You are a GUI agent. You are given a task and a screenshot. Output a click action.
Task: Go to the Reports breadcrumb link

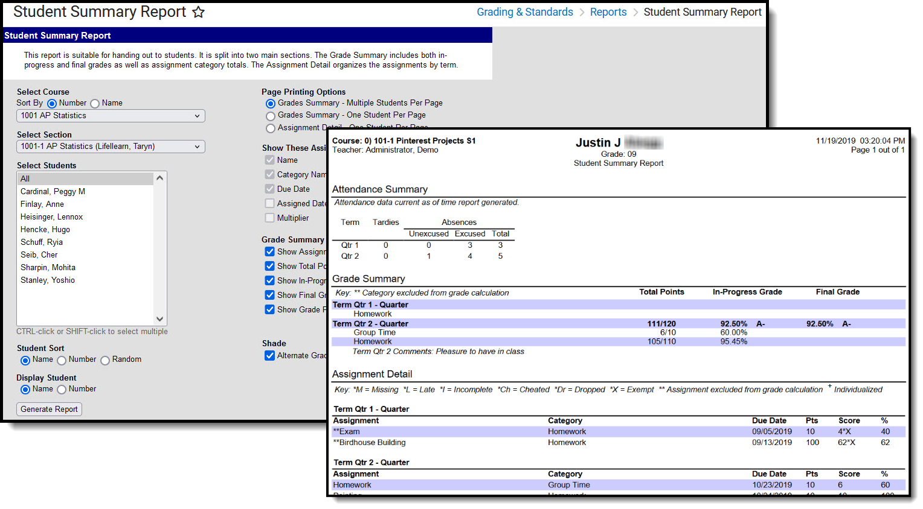tap(608, 12)
